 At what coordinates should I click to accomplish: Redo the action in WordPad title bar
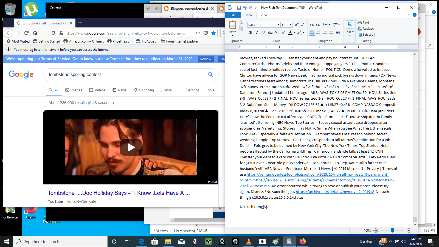(x=251, y=8)
